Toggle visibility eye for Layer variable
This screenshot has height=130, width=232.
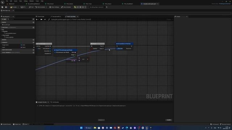[x=34, y=47]
